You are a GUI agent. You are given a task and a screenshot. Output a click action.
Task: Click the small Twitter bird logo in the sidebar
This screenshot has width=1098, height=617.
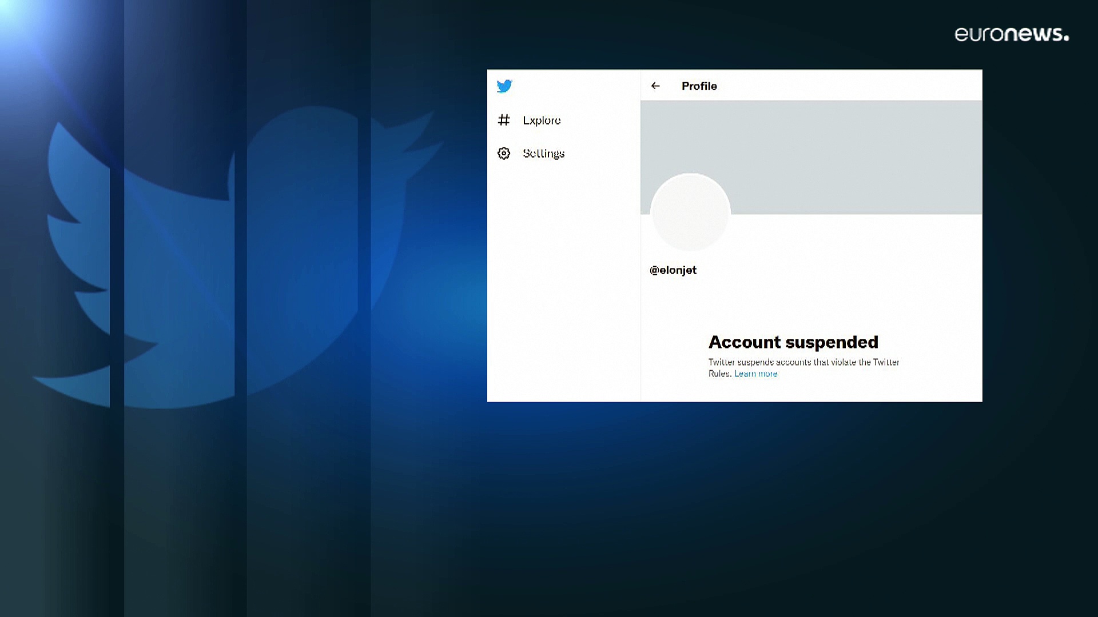pyautogui.click(x=504, y=86)
